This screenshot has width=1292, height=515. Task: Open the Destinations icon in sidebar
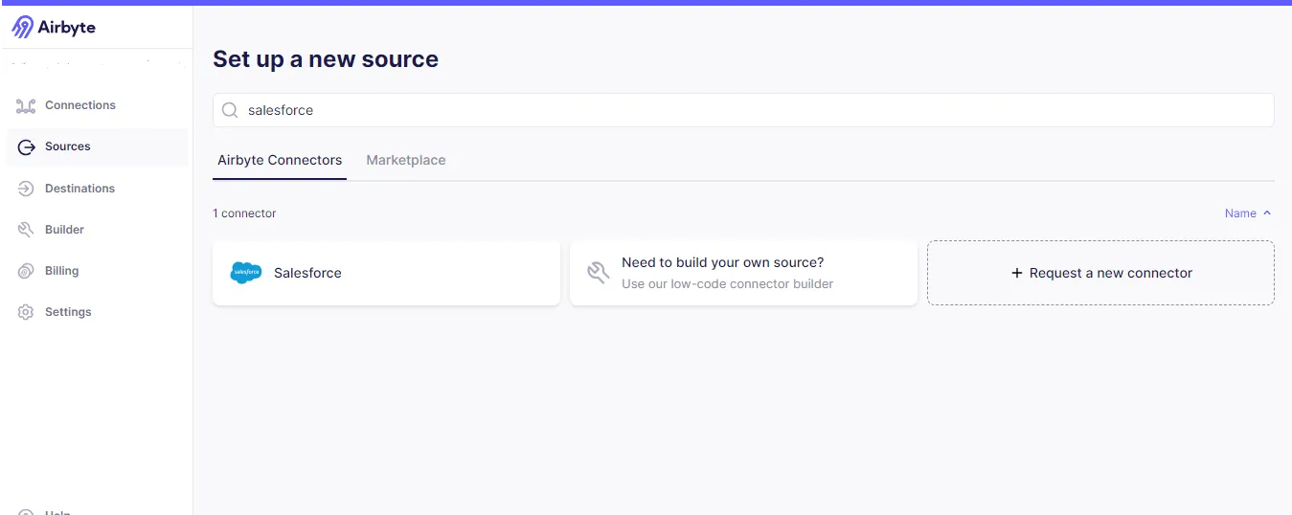coord(26,189)
